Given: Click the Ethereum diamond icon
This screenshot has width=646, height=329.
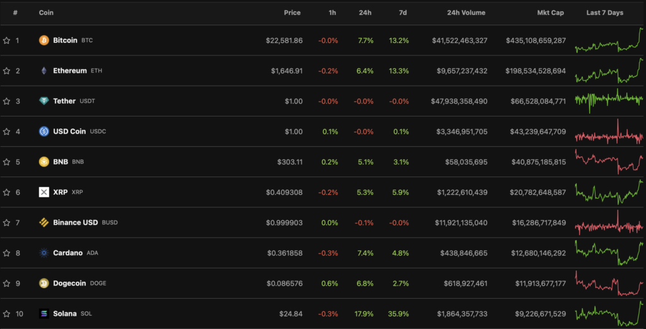Looking at the screenshot, I should [x=44, y=71].
